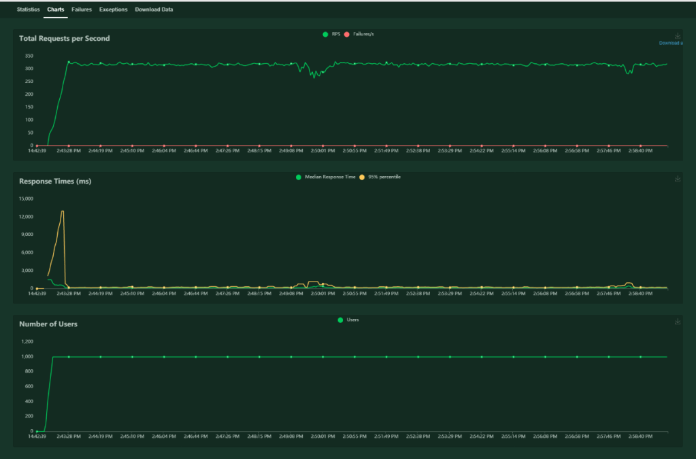
Task: Toggle the RPS series label
Action: pyautogui.click(x=335, y=34)
